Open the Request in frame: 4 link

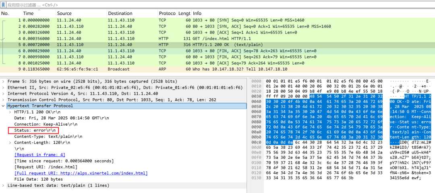[x=39, y=155]
